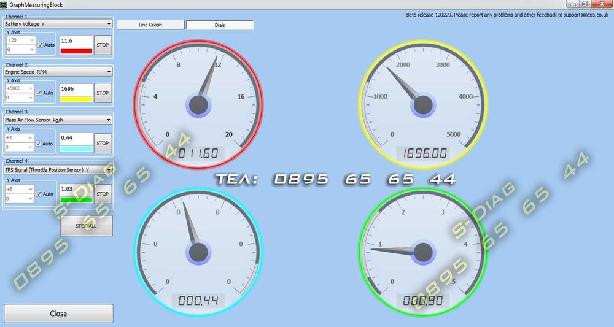Click the 000.90 digital readout
614x327 pixels.
click(x=423, y=301)
